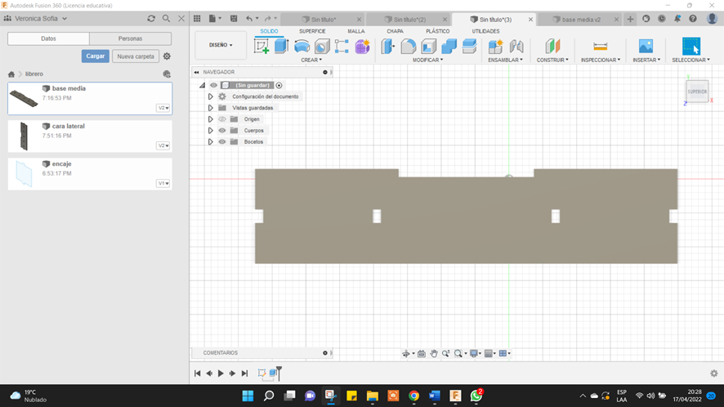Toggle visibility of Cuerpos folder
This screenshot has height=407, width=724.
point(222,130)
